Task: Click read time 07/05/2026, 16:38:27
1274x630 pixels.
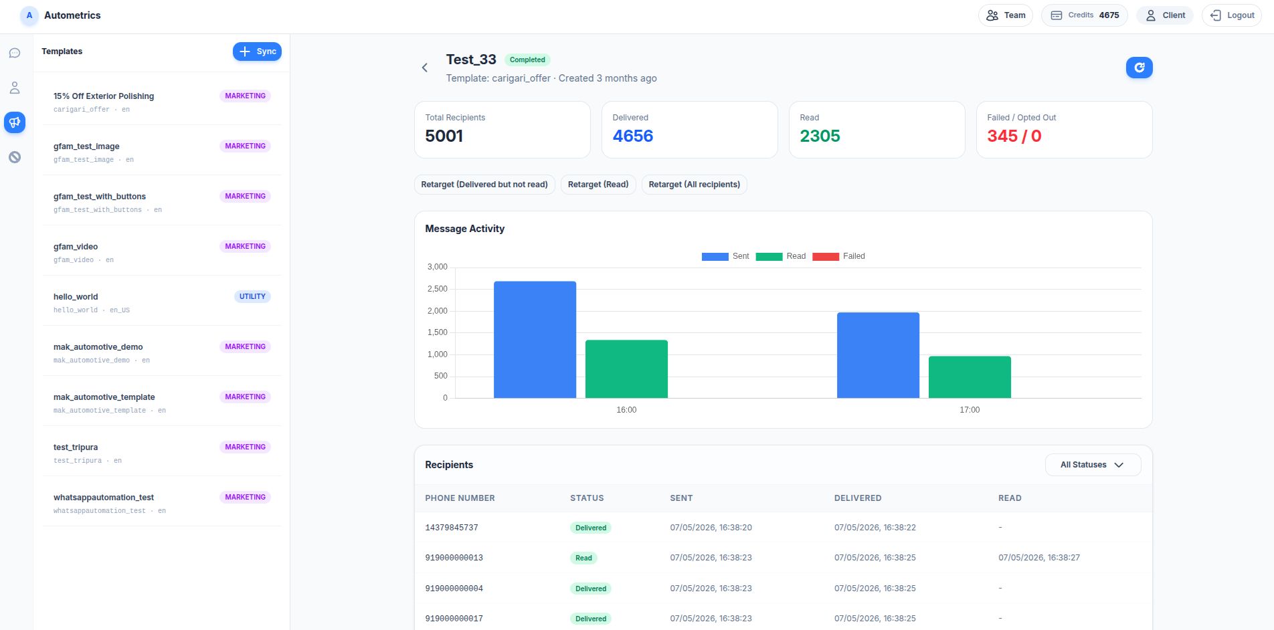Action: click(x=1039, y=558)
